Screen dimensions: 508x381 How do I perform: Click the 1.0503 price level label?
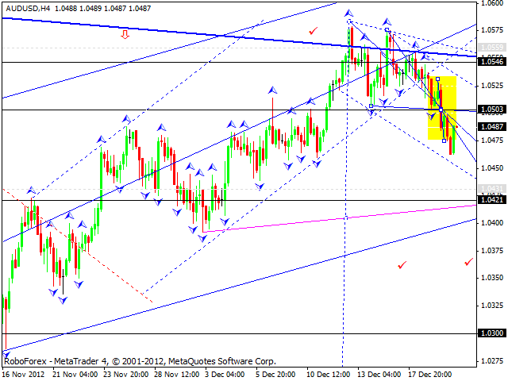click(492, 110)
